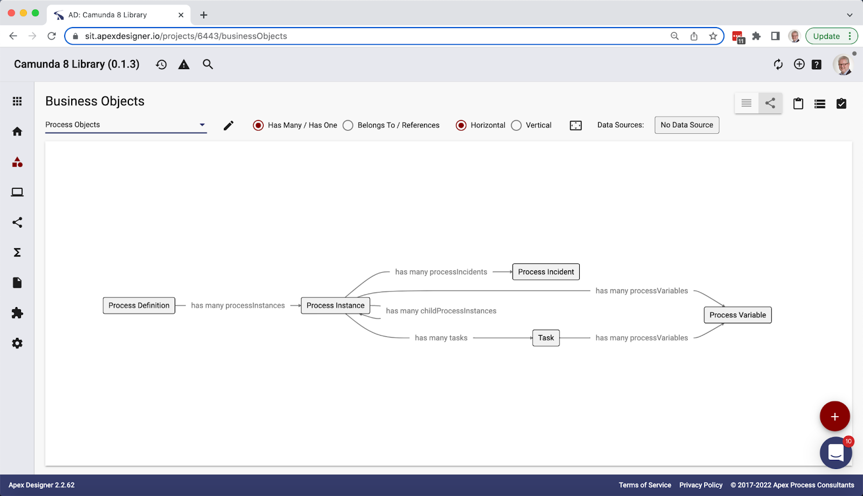Open the warnings triangle icon
The image size is (863, 496).
(x=184, y=65)
